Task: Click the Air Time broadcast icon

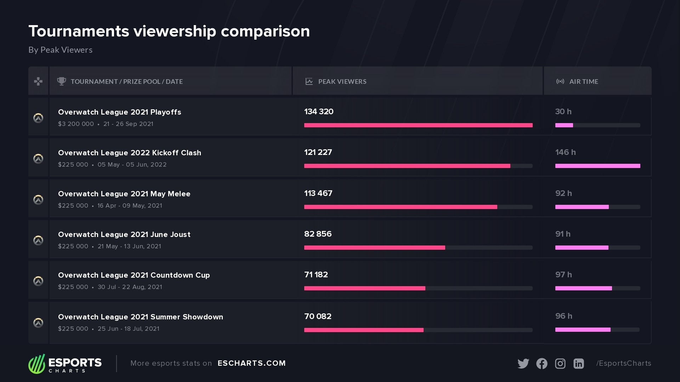Action: pyautogui.click(x=560, y=81)
